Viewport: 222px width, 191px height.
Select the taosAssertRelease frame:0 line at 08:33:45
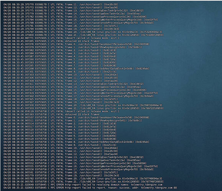point(76,44)
